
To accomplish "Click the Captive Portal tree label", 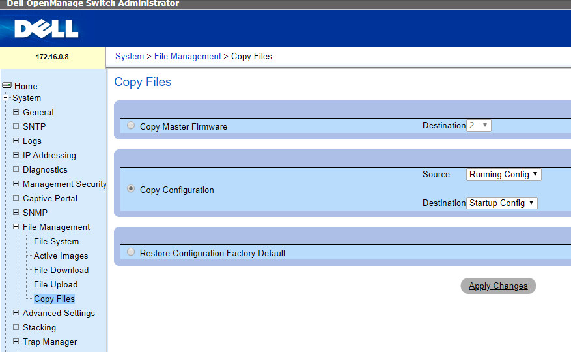I will 50,198.
